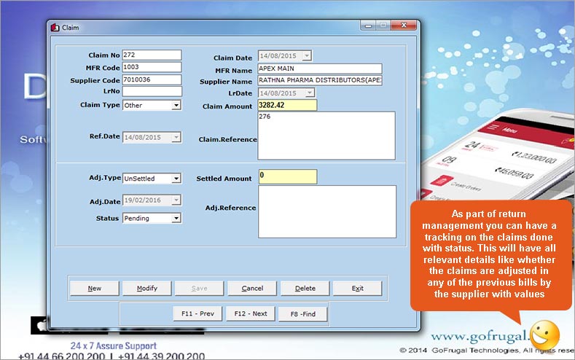This screenshot has width=575, height=360.
Task: Open the Adj.Date picker dropdown
Action: [x=176, y=200]
